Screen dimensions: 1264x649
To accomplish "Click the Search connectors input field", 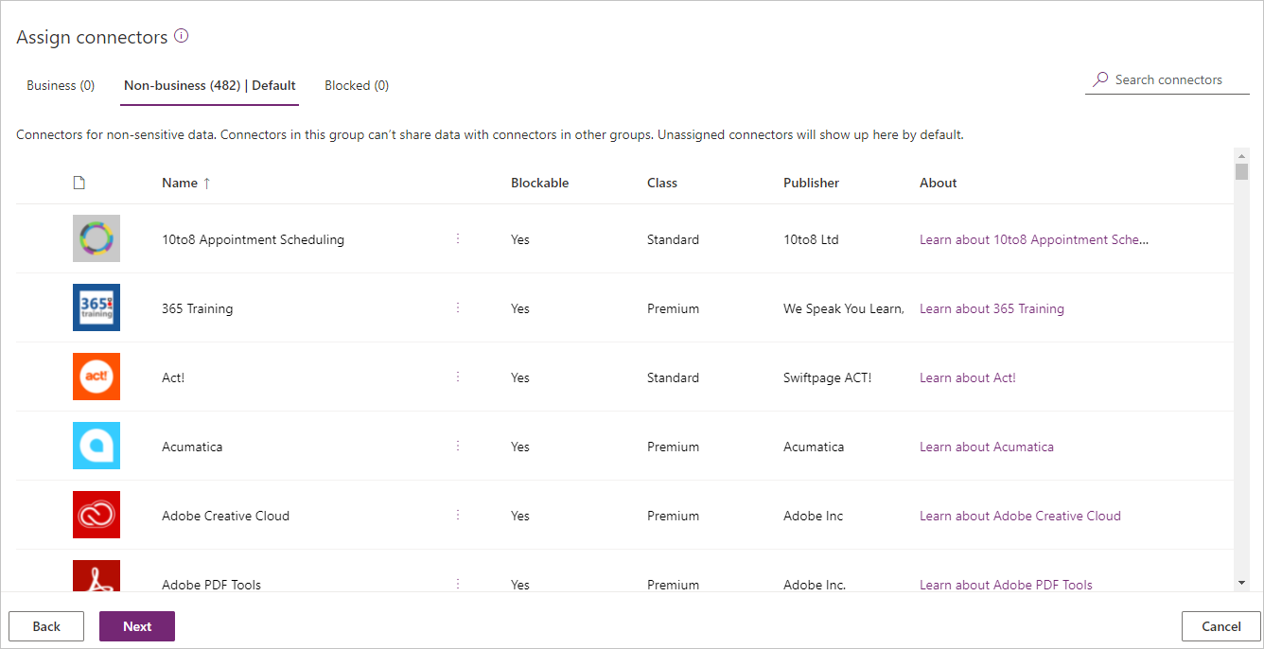I will click(1167, 79).
